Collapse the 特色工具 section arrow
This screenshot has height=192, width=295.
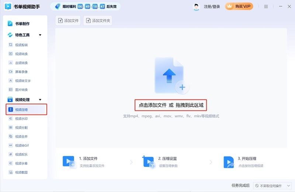coord(40,35)
